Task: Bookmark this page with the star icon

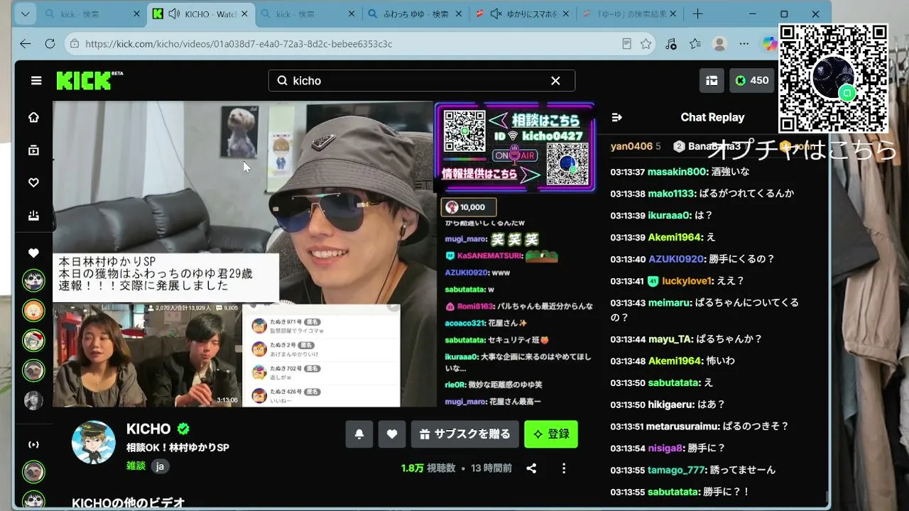Action: [646, 44]
